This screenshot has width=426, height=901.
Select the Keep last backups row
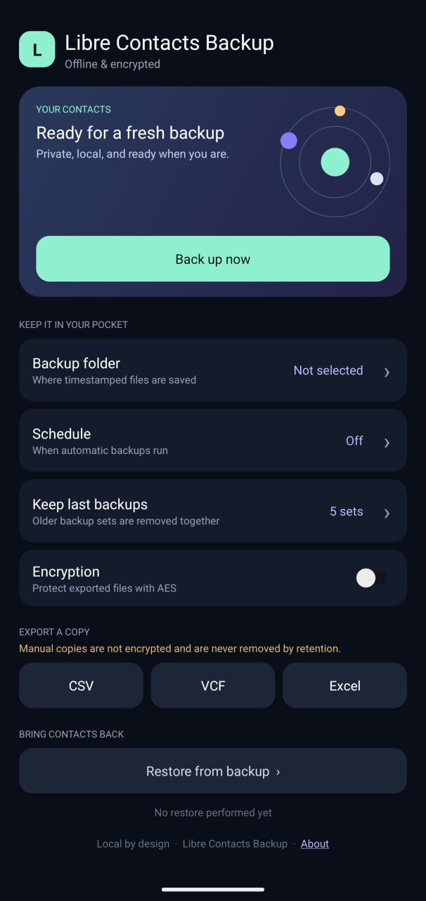pos(213,511)
